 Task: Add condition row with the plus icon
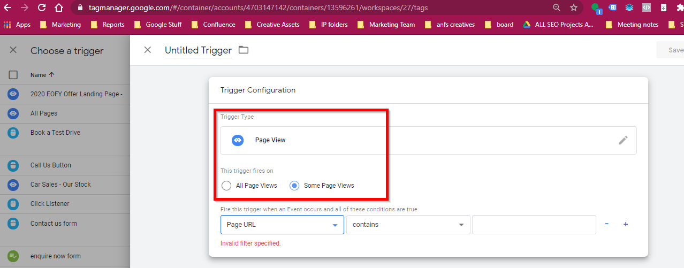(x=625, y=224)
